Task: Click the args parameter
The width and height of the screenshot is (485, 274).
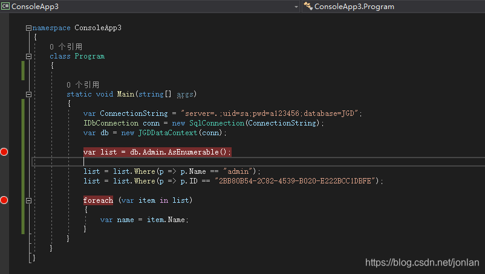Action: [185, 94]
